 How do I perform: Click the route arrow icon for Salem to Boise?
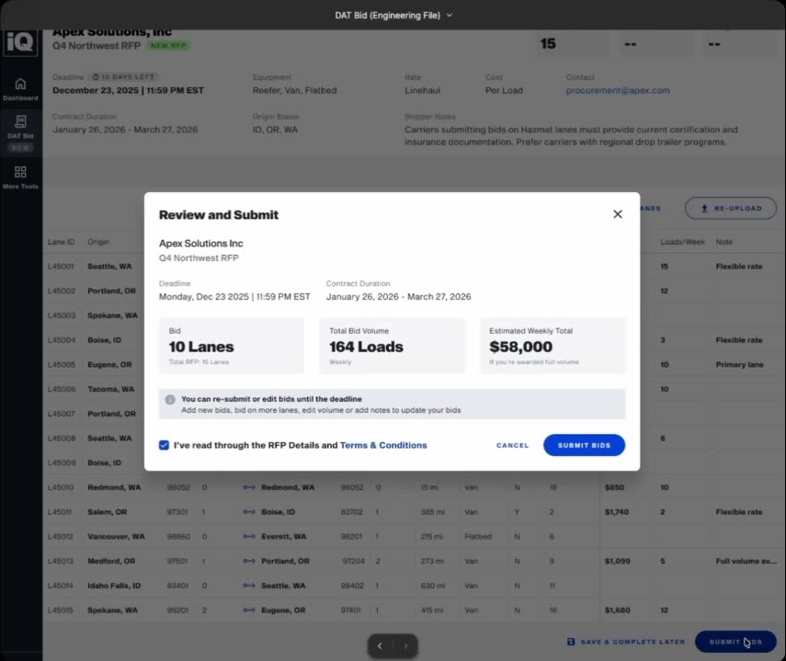coord(249,512)
